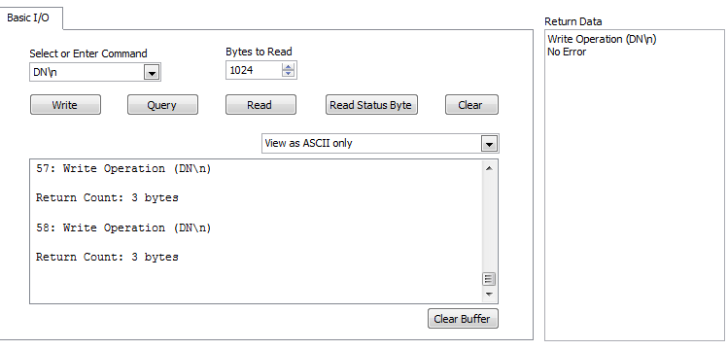Click the Query button

pyautogui.click(x=162, y=105)
